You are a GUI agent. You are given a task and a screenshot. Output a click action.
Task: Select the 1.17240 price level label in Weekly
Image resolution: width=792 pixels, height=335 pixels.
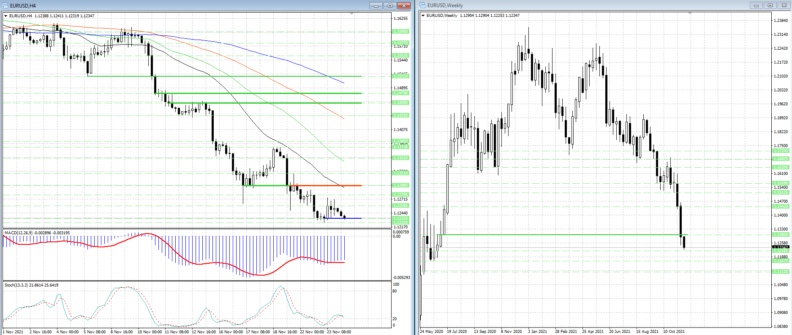781,151
